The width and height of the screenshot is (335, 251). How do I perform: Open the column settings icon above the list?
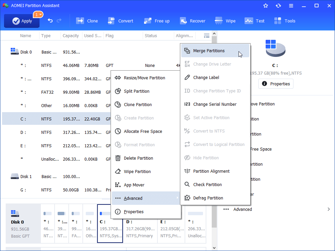(206, 35)
